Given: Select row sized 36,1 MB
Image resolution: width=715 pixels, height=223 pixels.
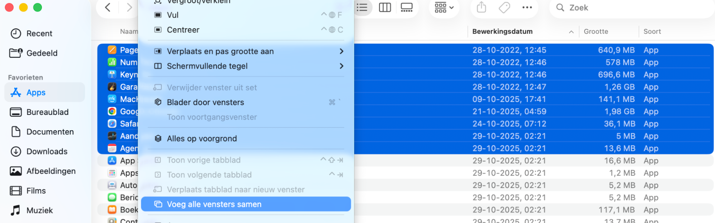Looking at the screenshot, I should pos(405,123).
